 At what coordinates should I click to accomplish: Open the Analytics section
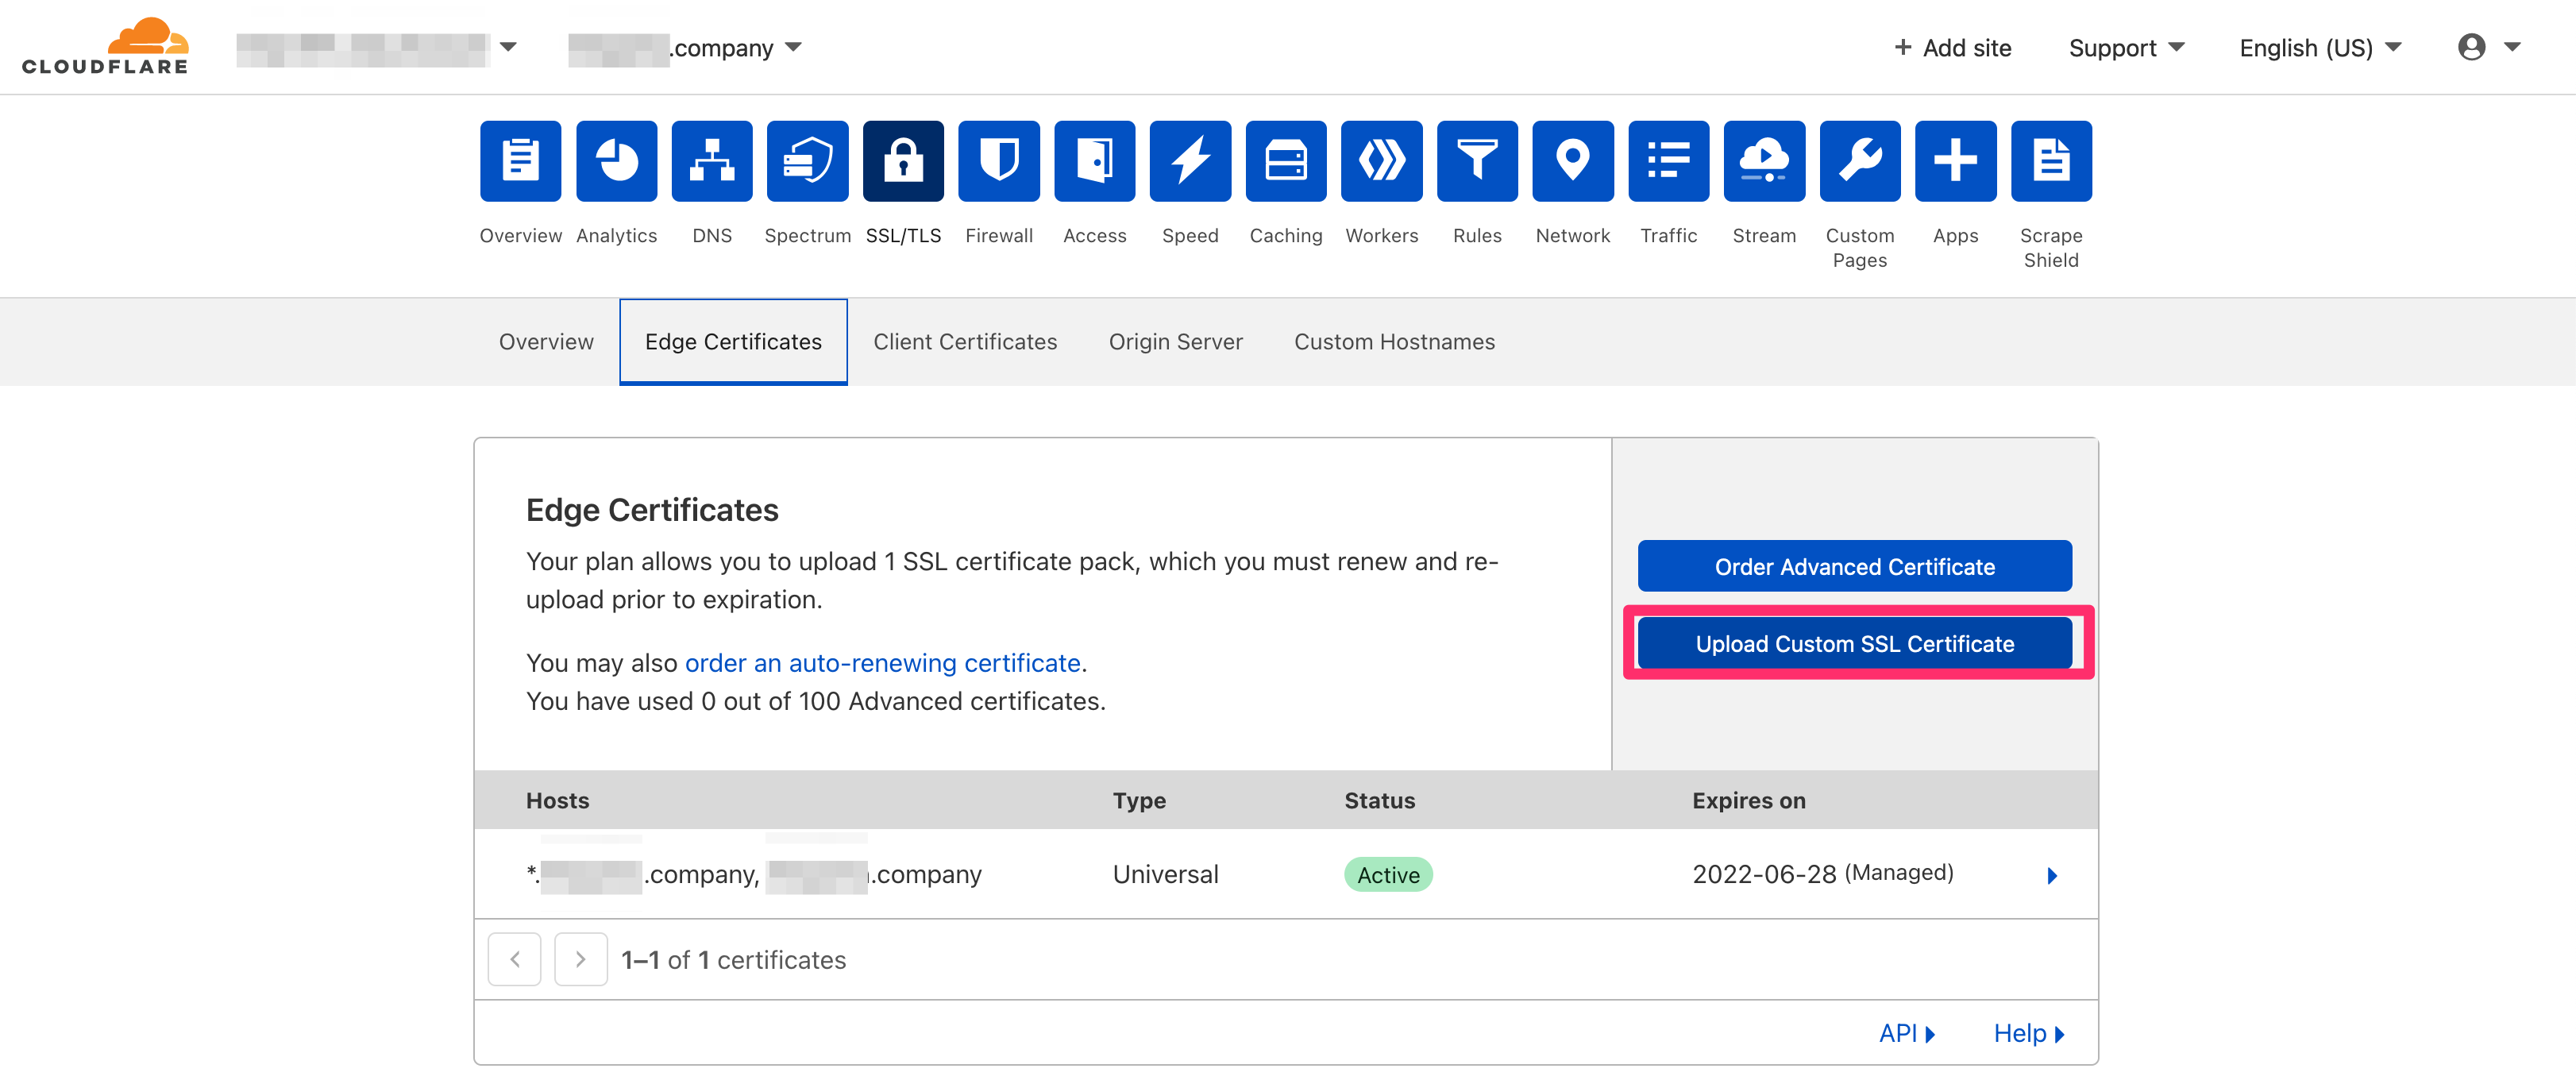[x=616, y=161]
